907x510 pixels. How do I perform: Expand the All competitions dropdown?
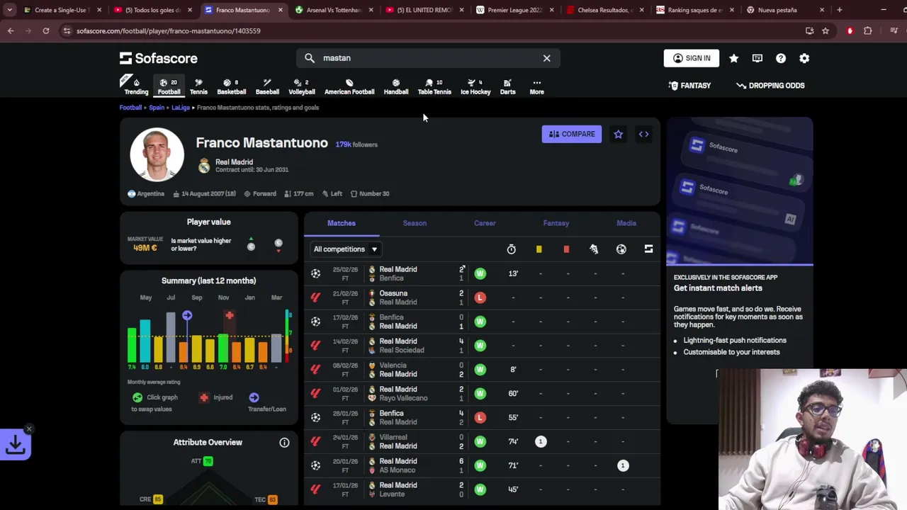pos(346,249)
